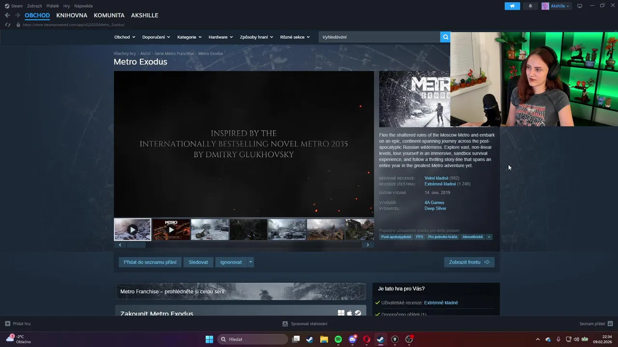
Task: Open the 4A Games developer link
Action: [435, 203]
